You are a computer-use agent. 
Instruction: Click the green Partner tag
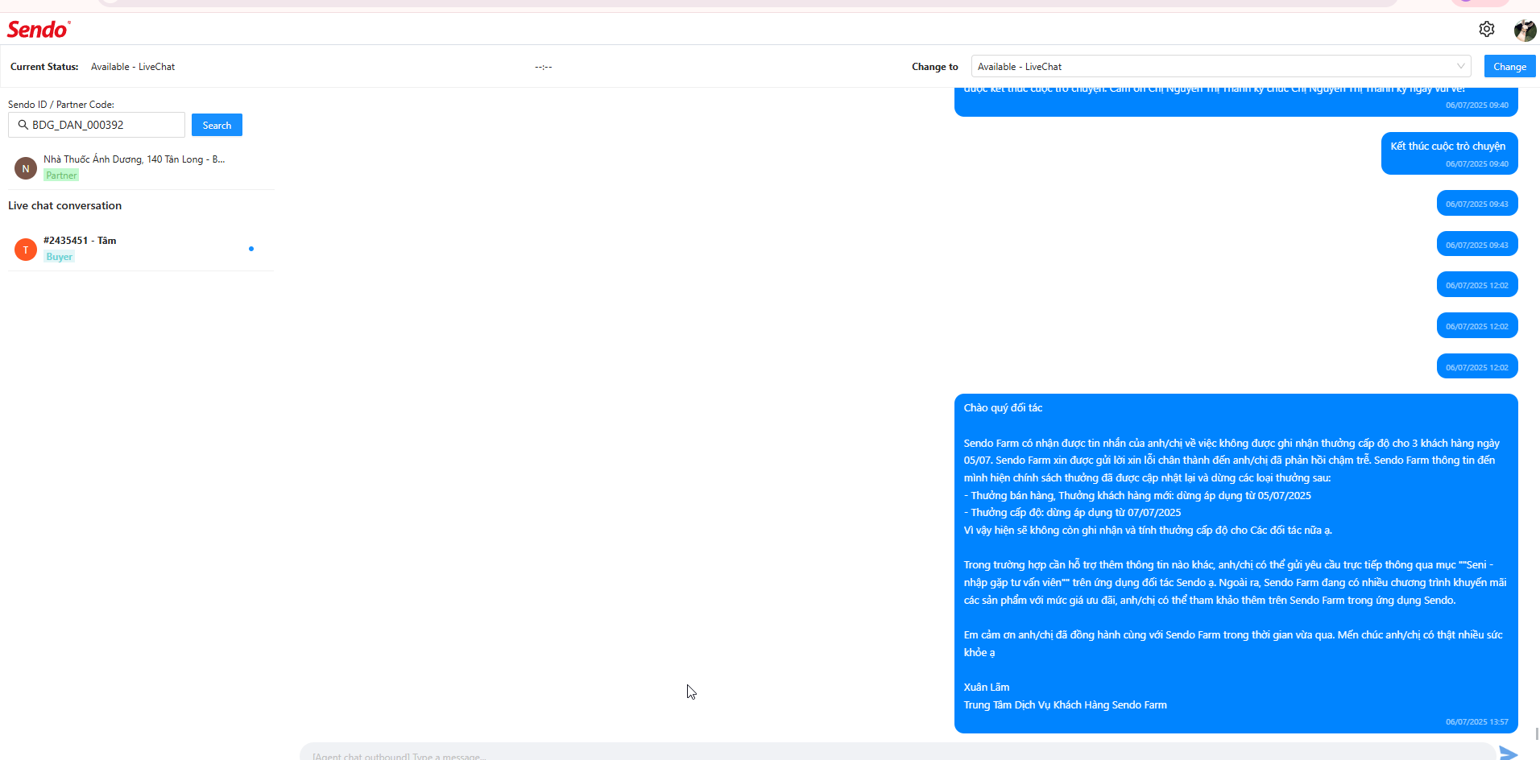coord(61,176)
